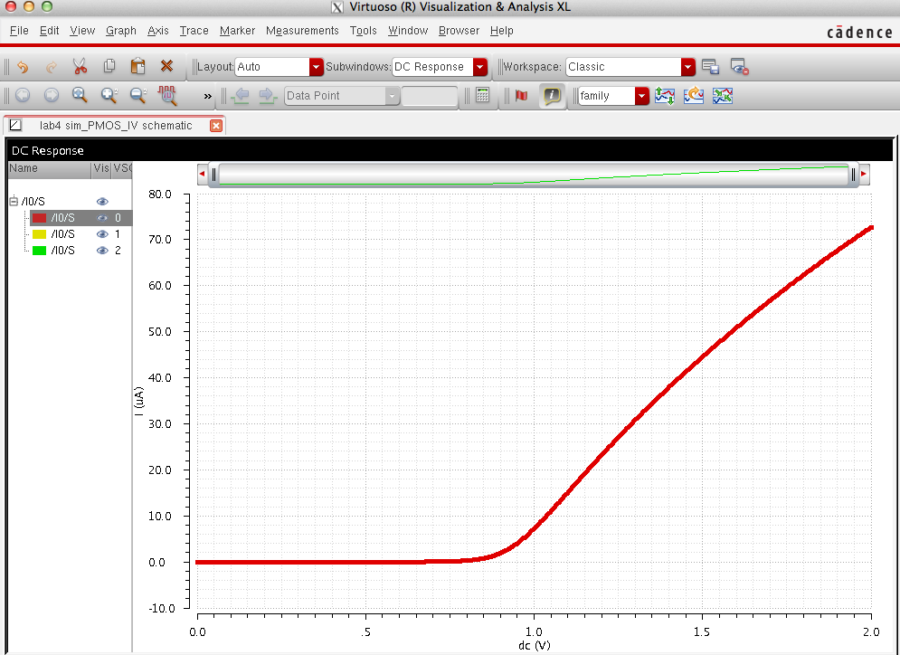Toggle eye icon of parent /I0/S group
The height and width of the screenshot is (655, 900).
click(x=102, y=202)
